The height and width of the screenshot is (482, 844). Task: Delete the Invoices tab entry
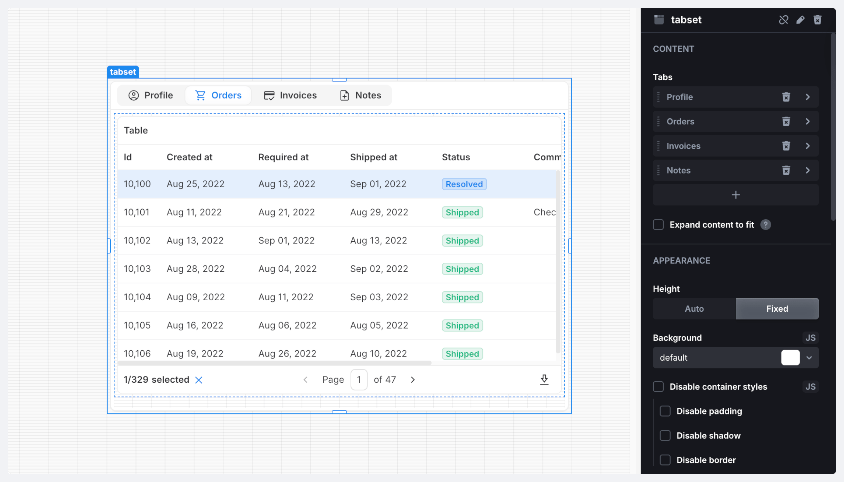pos(786,146)
